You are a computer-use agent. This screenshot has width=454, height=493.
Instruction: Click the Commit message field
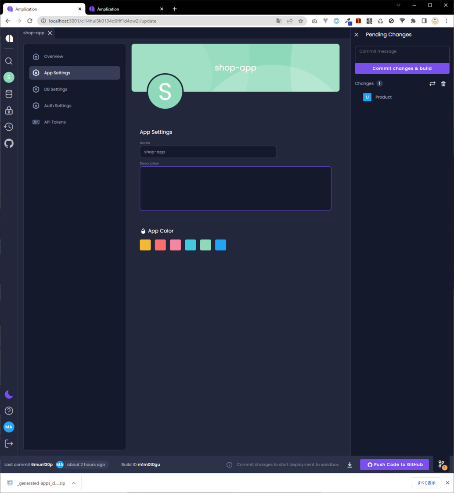[x=402, y=54]
